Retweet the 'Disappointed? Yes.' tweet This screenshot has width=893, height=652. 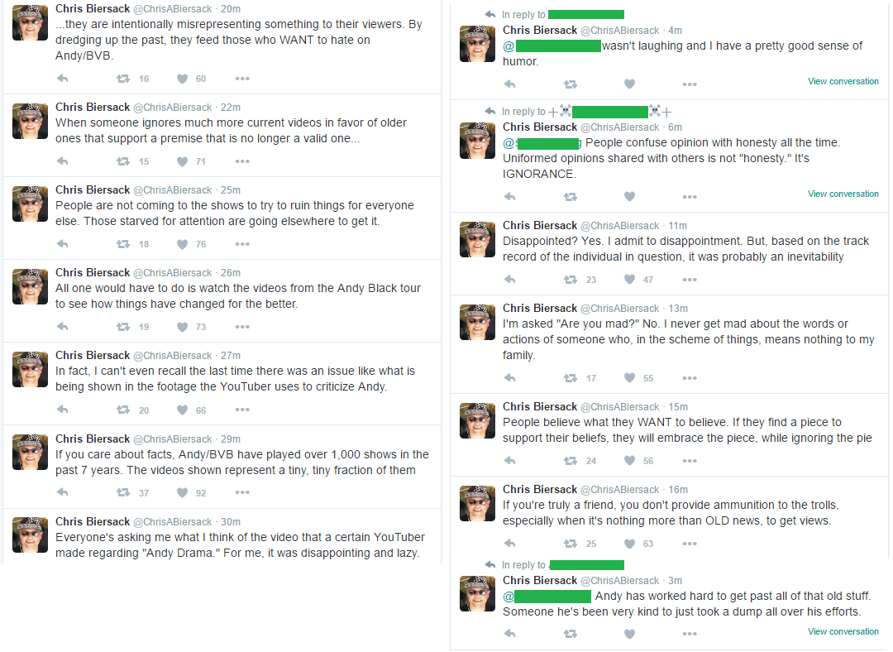pyautogui.click(x=570, y=280)
